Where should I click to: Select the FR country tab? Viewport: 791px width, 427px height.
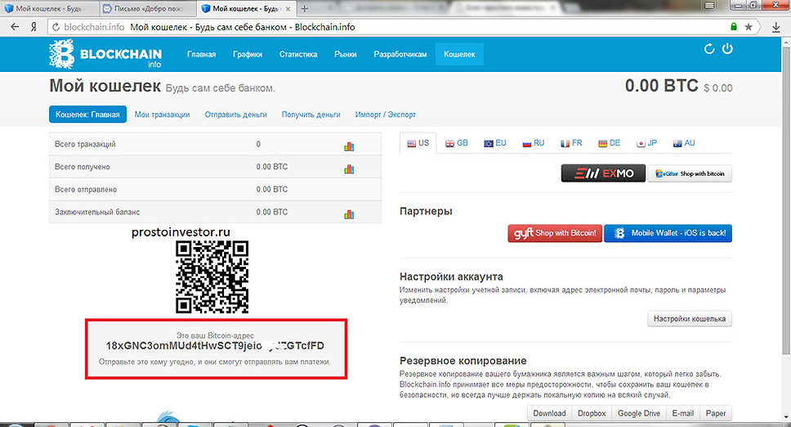(x=571, y=143)
